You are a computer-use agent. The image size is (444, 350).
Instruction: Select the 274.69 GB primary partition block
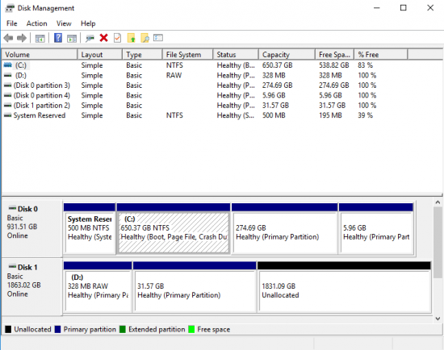(285, 228)
